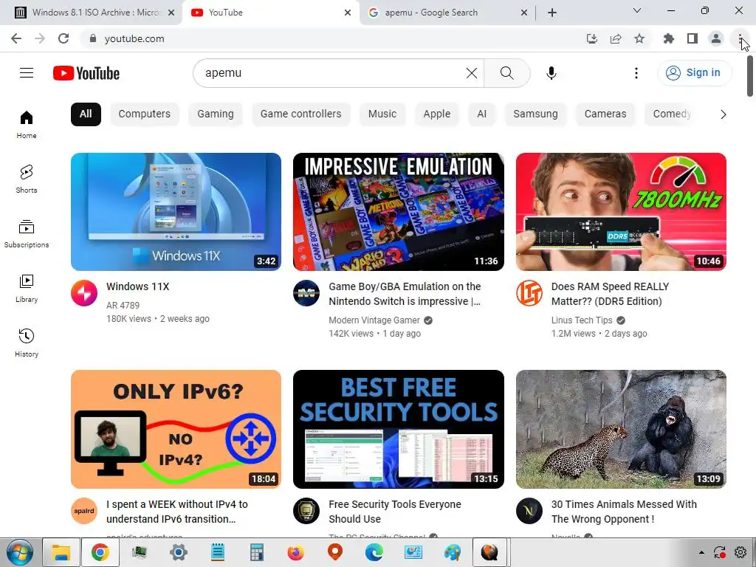
Task: Open Free Security Tools video title
Action: coord(395,512)
